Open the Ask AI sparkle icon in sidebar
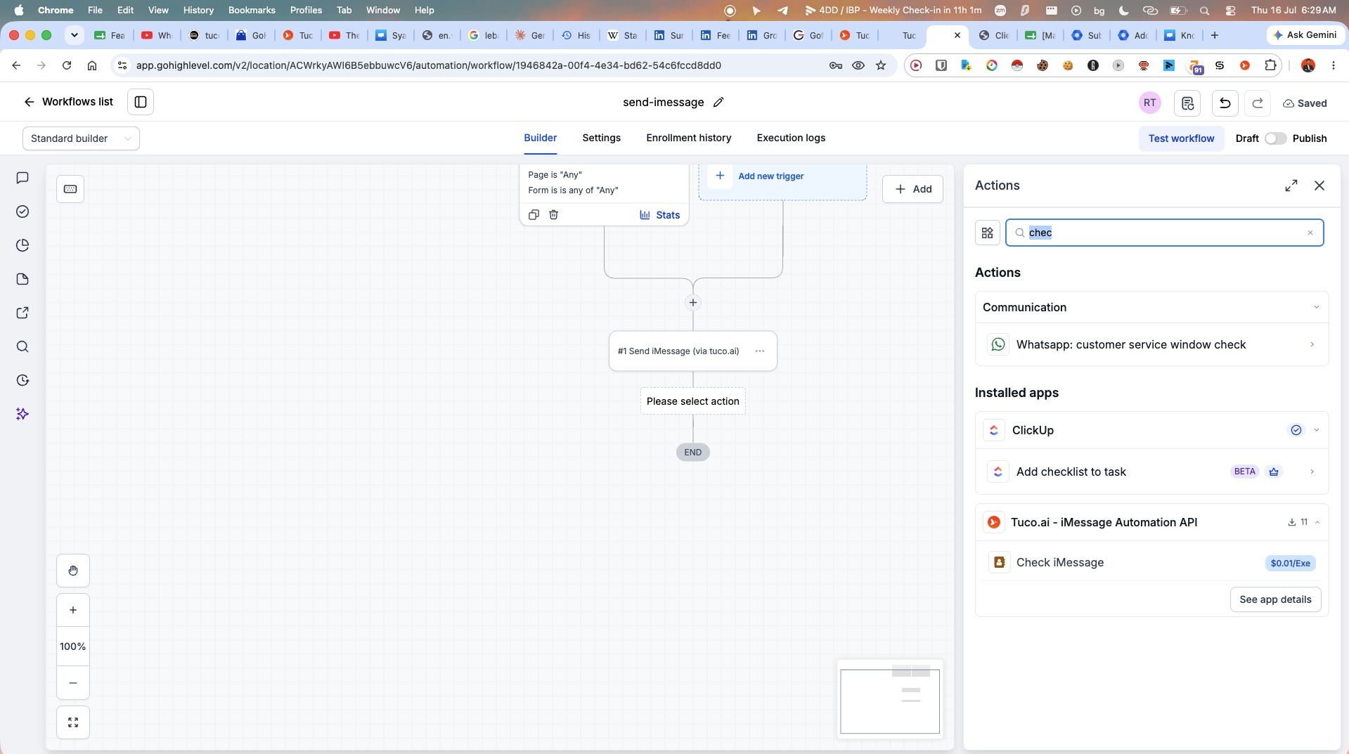1349x754 pixels. click(22, 414)
